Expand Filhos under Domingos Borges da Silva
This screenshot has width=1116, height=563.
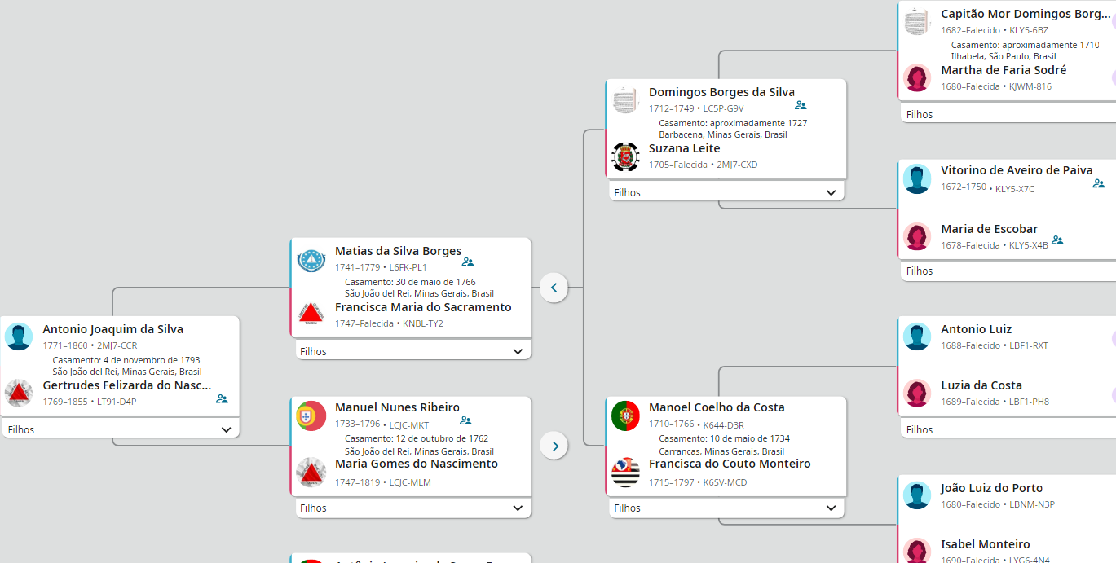click(831, 193)
